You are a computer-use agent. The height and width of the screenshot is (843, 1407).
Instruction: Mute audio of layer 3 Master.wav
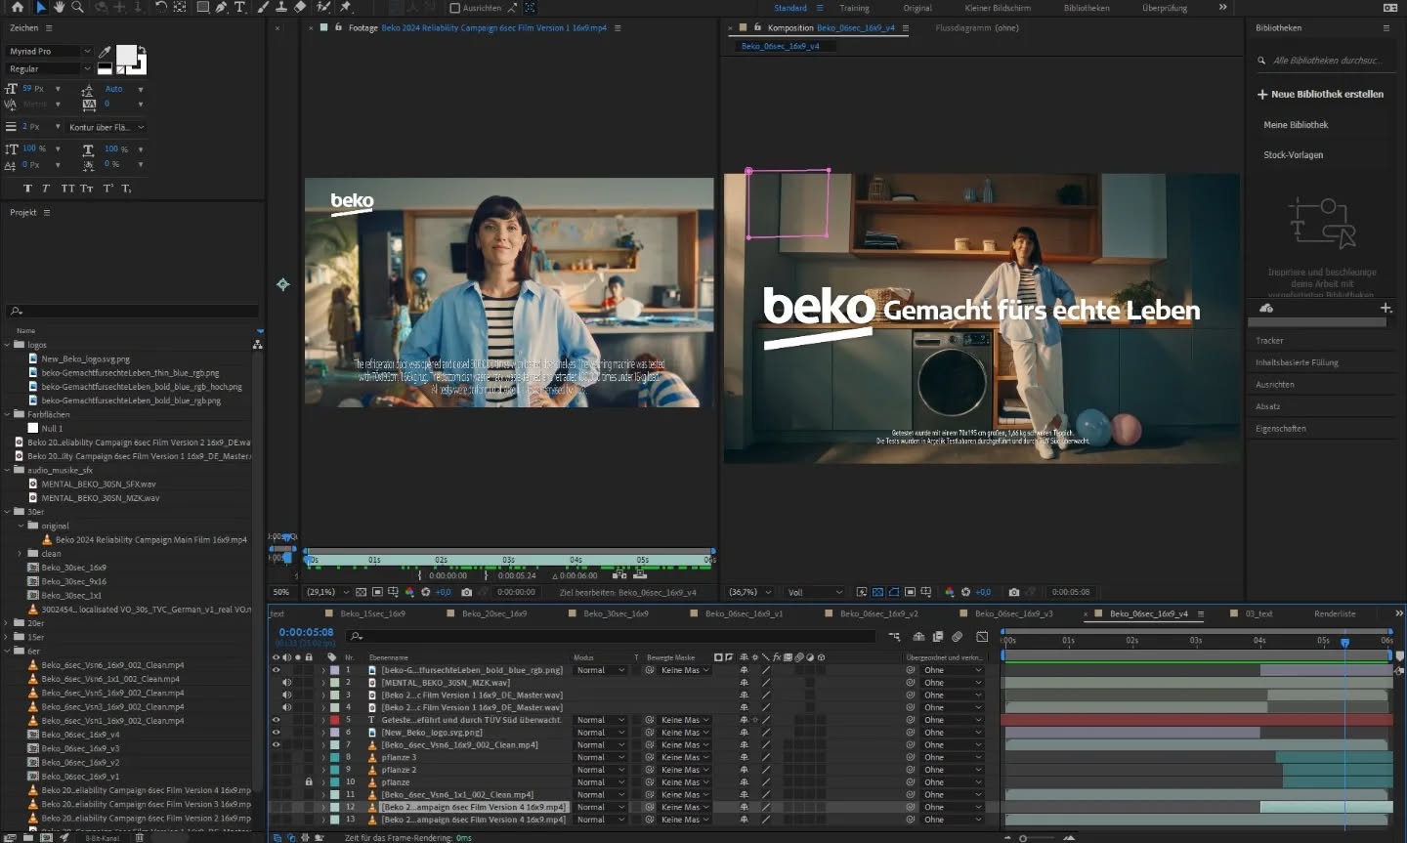pos(286,695)
